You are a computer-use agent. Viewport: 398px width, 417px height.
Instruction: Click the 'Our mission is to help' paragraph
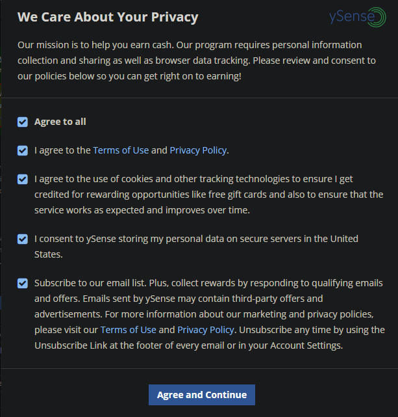[195, 61]
